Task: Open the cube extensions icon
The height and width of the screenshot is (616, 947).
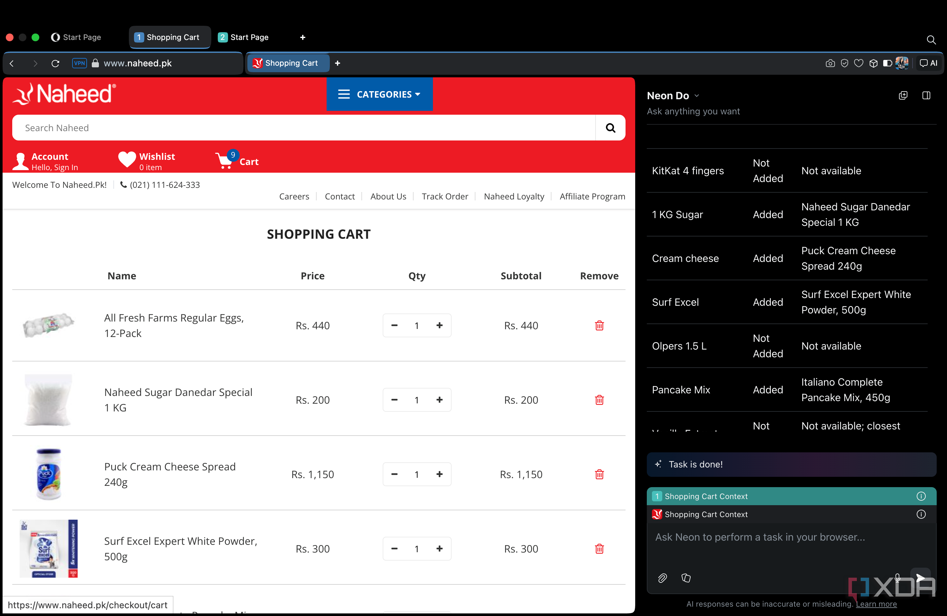Action: click(873, 63)
